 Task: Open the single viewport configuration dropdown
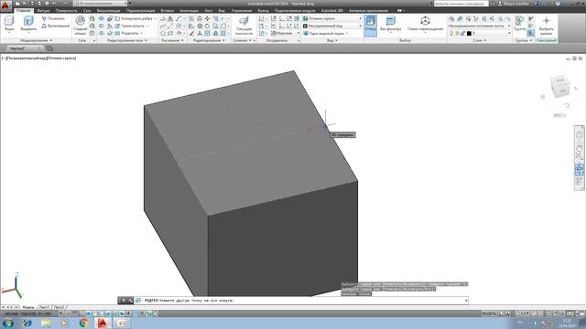tap(326, 33)
